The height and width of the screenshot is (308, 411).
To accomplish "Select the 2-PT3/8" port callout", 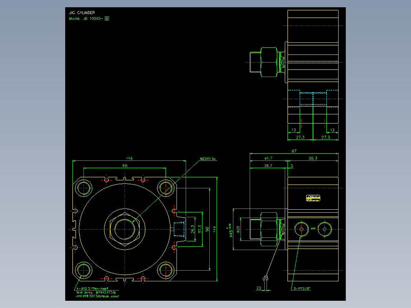I will tap(302, 289).
